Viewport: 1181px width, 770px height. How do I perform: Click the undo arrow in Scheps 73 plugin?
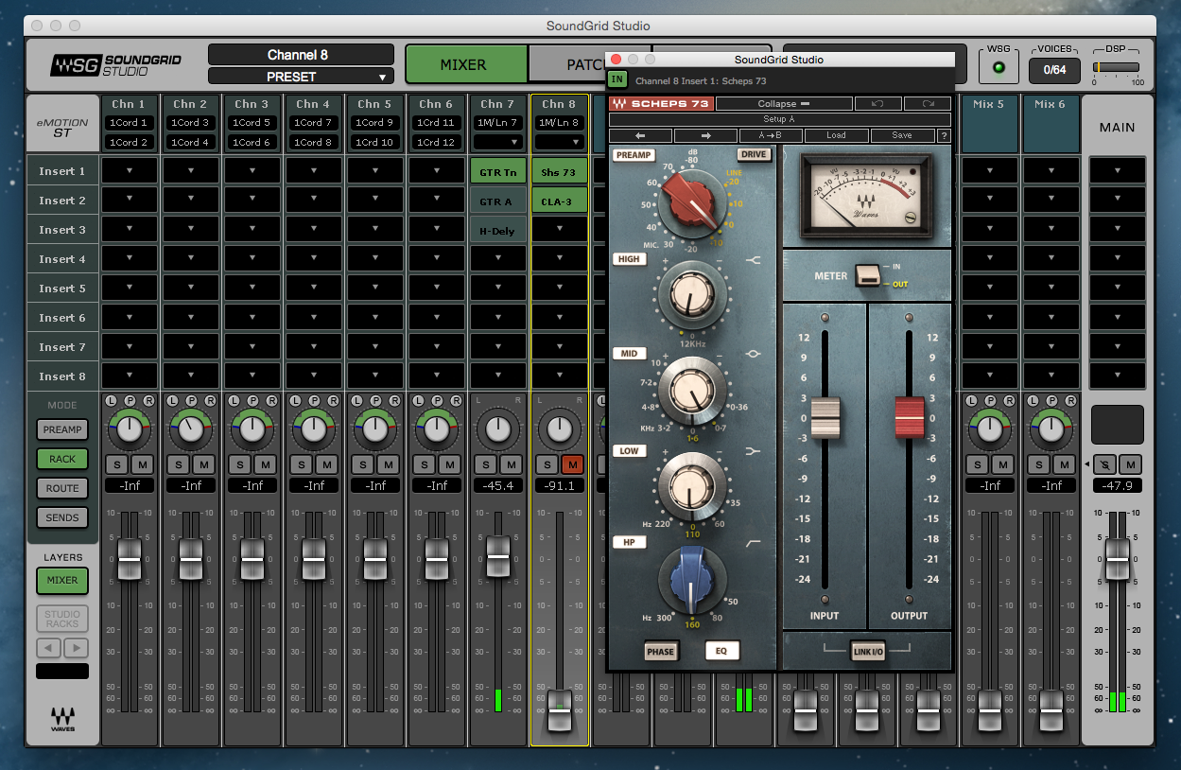coord(877,104)
